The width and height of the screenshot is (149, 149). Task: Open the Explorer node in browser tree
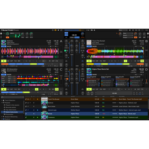pos(8,119)
